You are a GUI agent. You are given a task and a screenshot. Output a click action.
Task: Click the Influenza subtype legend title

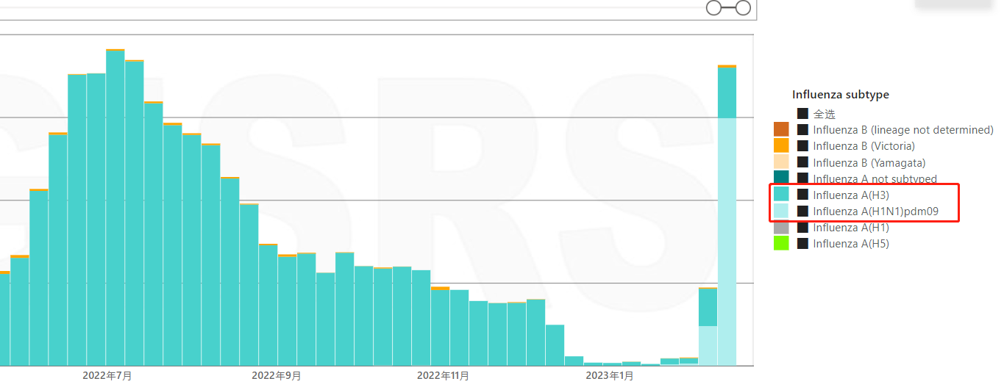(x=840, y=95)
